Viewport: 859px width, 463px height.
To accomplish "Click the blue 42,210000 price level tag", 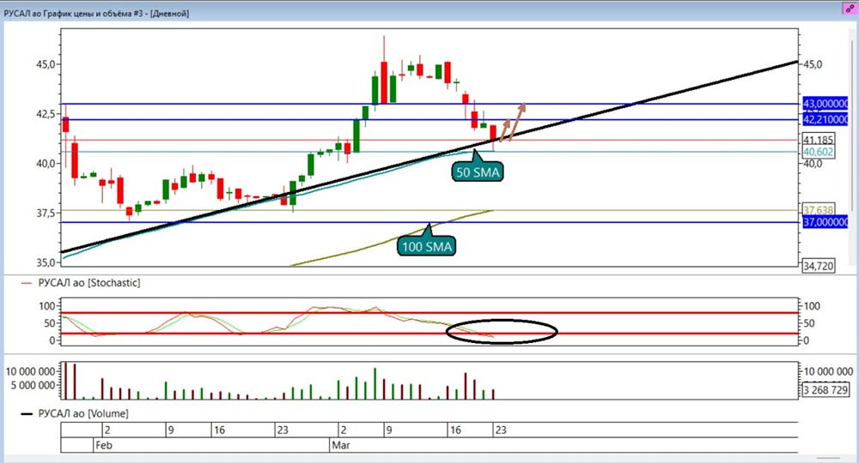I will pyautogui.click(x=825, y=119).
